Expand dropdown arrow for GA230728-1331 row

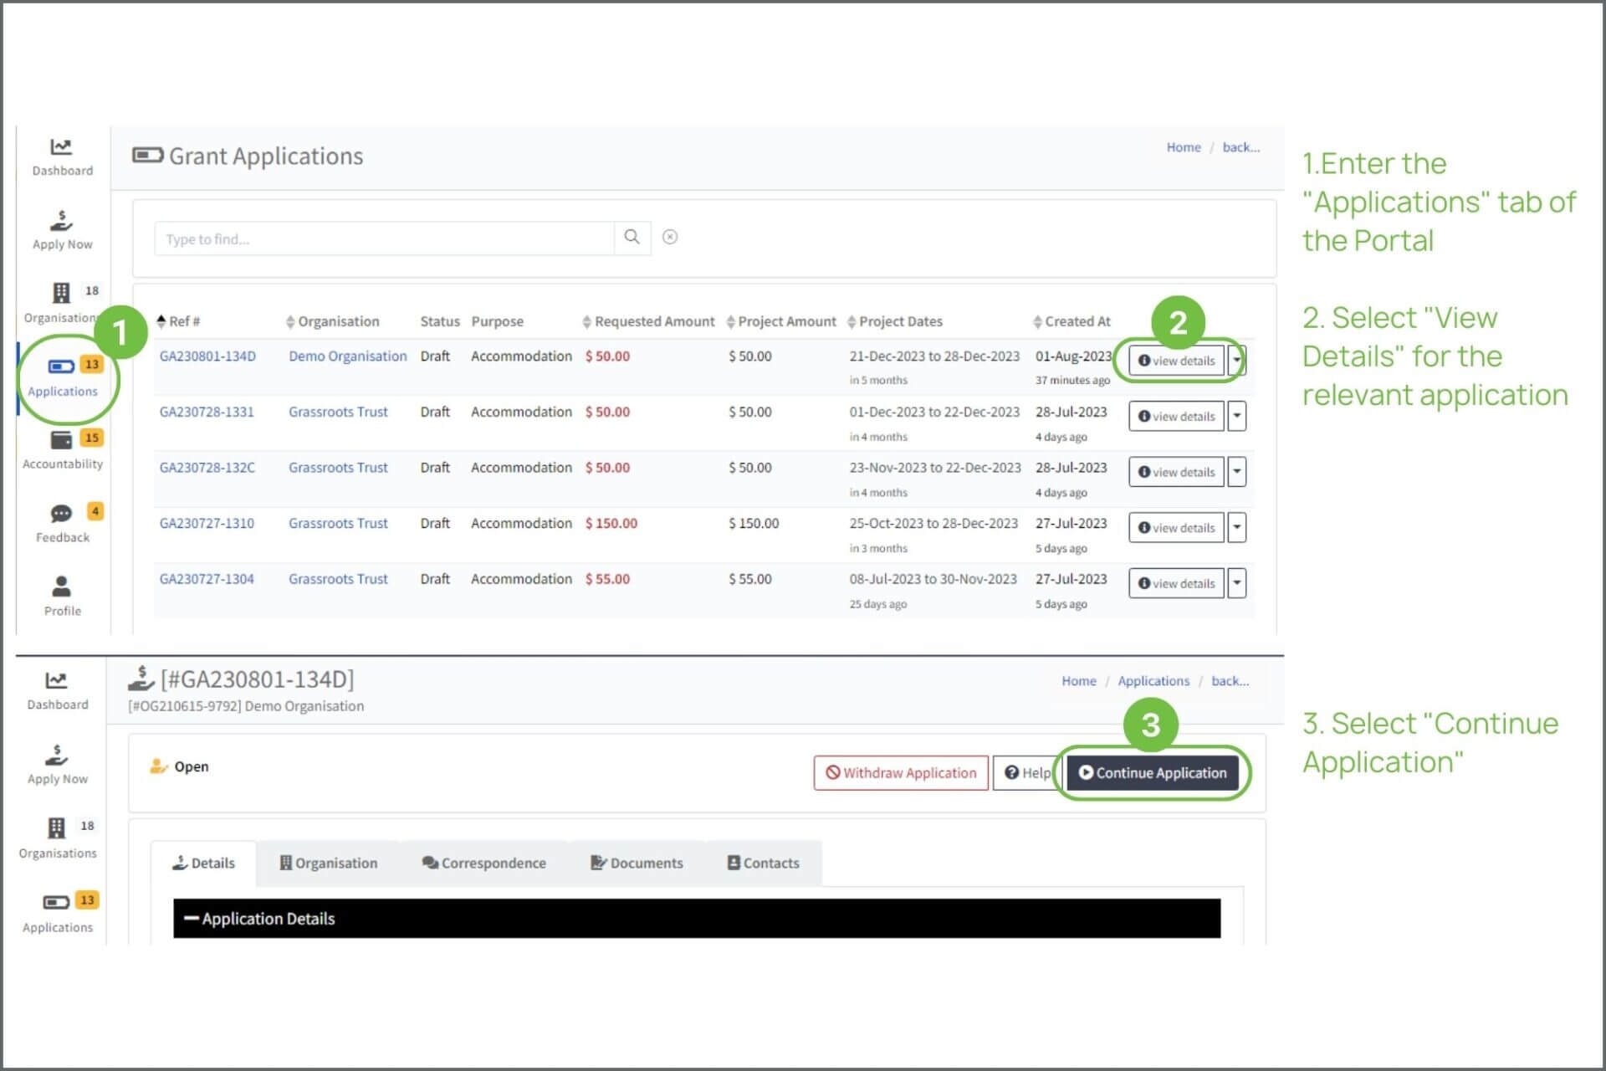pos(1236,416)
